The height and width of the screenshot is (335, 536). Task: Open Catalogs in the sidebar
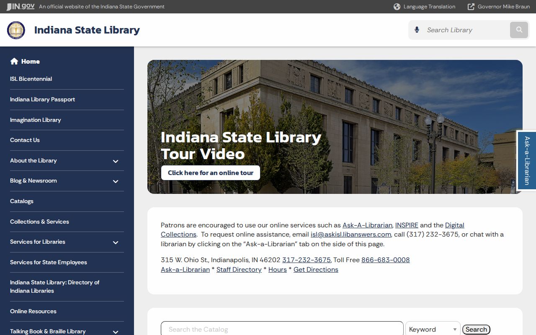pos(22,201)
